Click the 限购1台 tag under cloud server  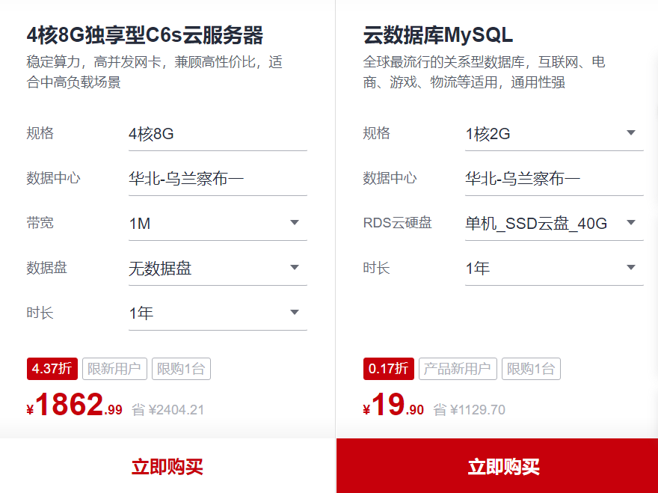(x=181, y=369)
